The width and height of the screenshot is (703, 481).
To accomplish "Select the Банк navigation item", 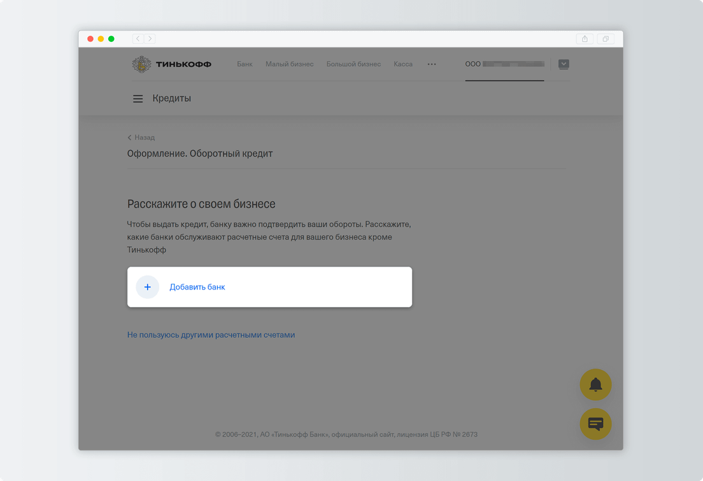I will click(x=245, y=64).
